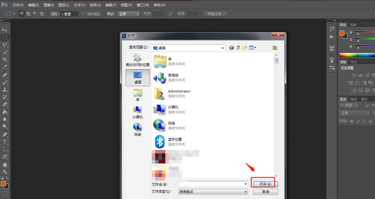Click the Bluetooth location icon in file list
This screenshot has width=375, height=199.
[159, 142]
